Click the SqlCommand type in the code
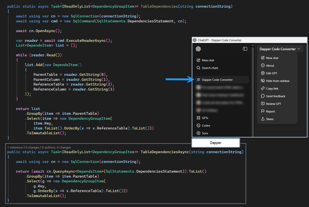 coord(84,21)
